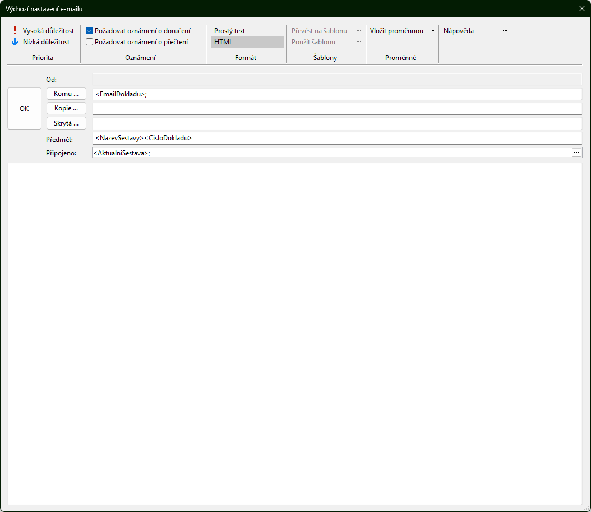
Task: Click the ellipsis next to Převést na šablonu
Action: [x=359, y=31]
